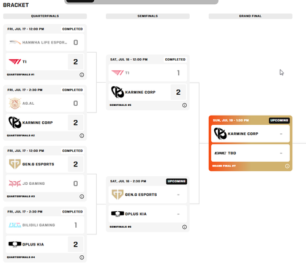
Task: Click Sun, Jul 19 Grand Final date
Action: pos(231,121)
